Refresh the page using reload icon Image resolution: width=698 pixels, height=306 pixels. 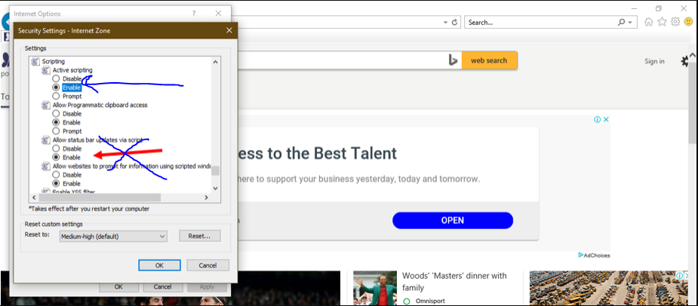[455, 23]
